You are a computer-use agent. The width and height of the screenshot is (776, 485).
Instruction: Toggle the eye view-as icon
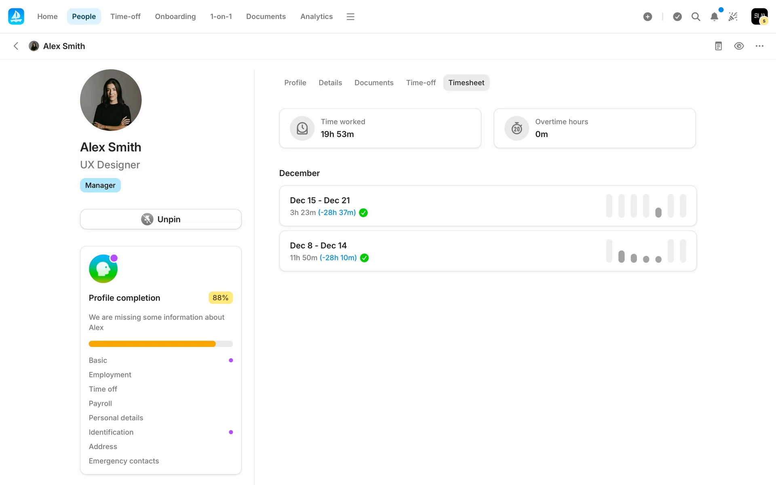[739, 46]
